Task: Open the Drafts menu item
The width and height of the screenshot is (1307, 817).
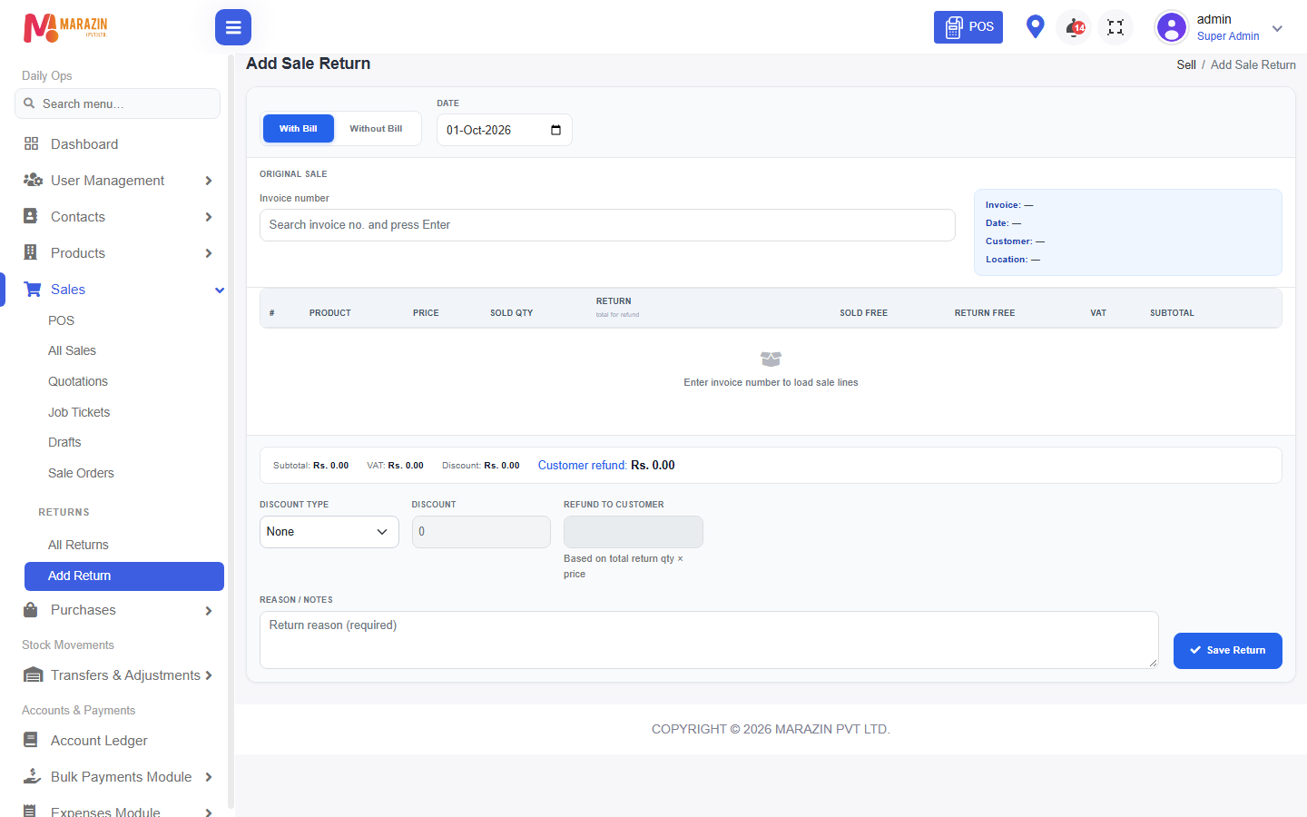Action: click(x=64, y=442)
